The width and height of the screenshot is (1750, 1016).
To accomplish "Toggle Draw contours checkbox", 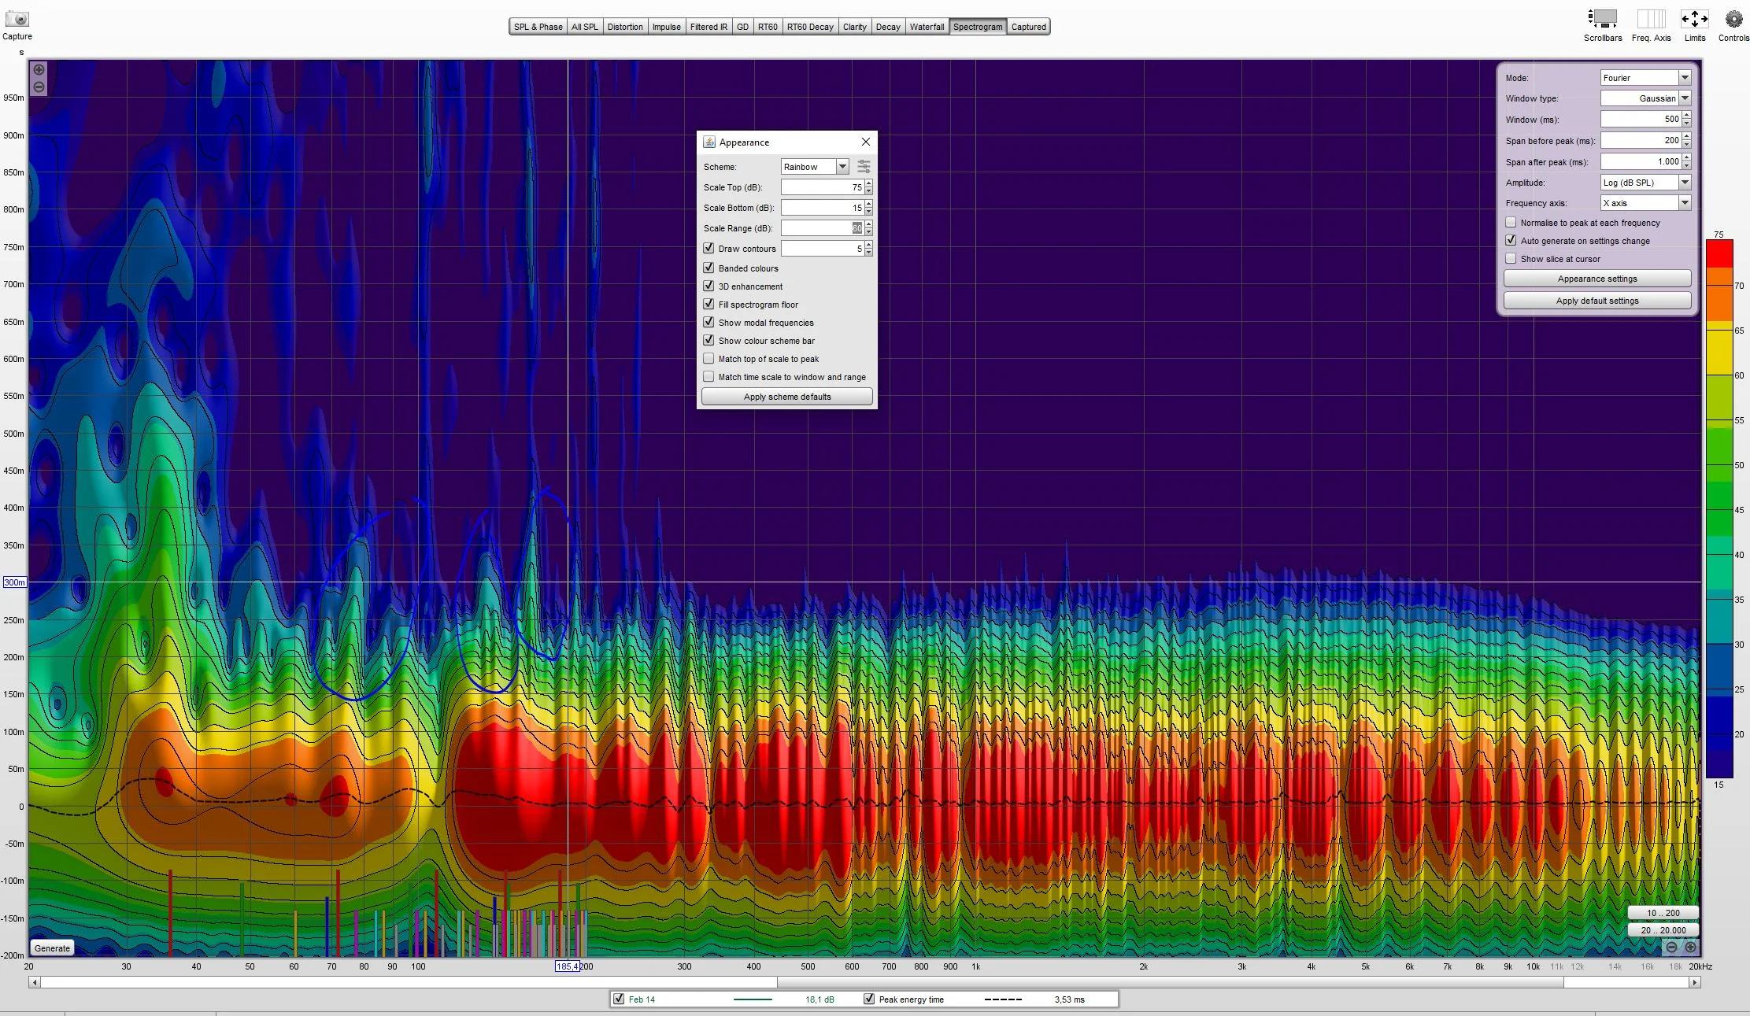I will point(709,248).
